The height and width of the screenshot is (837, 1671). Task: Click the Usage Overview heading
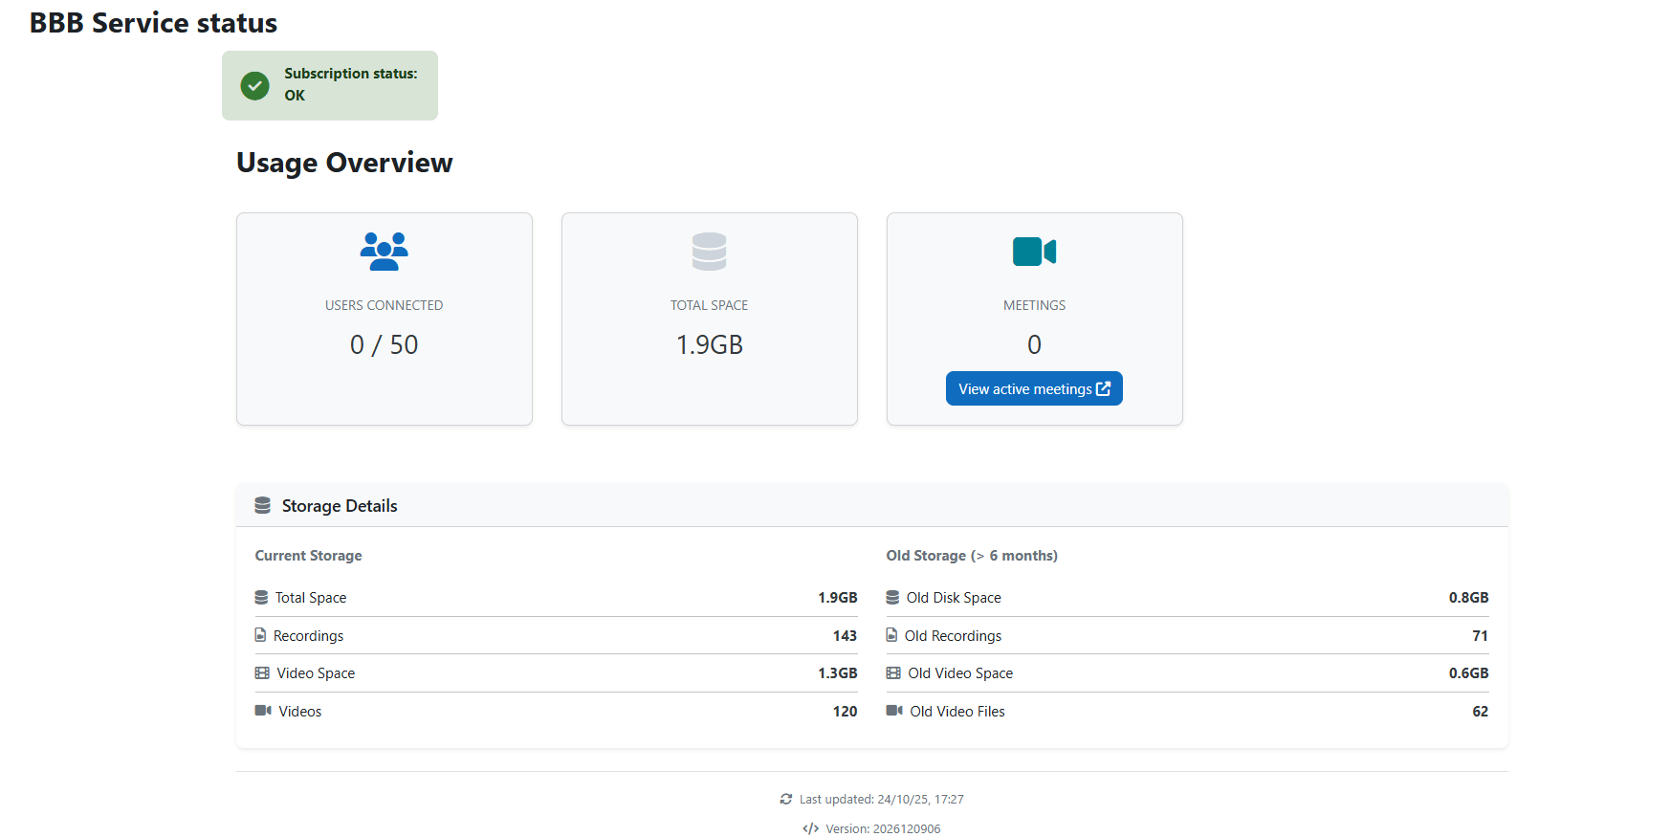[344, 163]
